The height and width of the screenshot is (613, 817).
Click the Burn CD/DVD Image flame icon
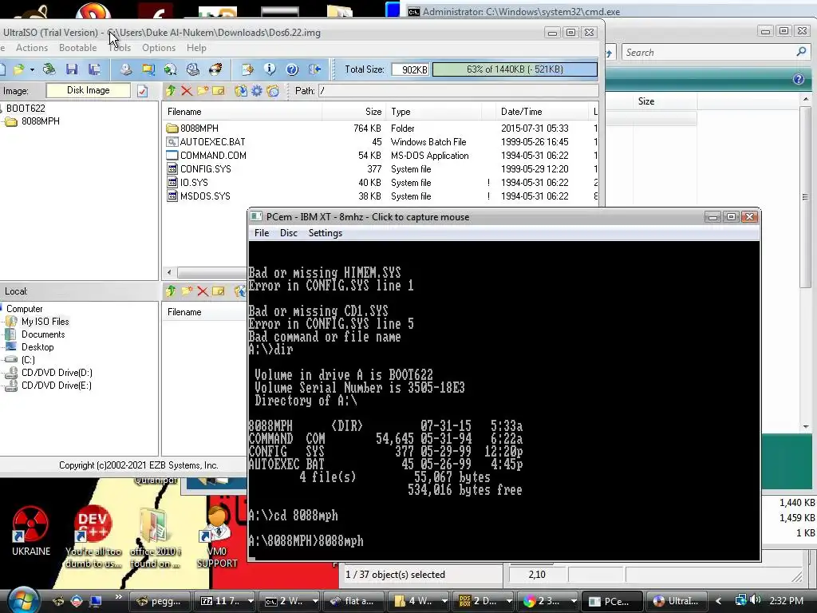(x=215, y=69)
